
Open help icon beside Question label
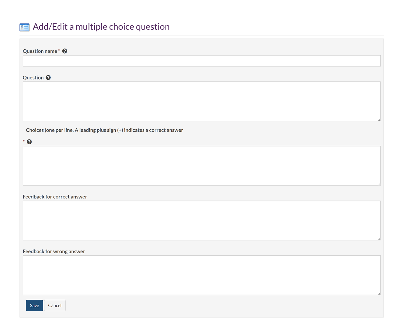[48, 78]
